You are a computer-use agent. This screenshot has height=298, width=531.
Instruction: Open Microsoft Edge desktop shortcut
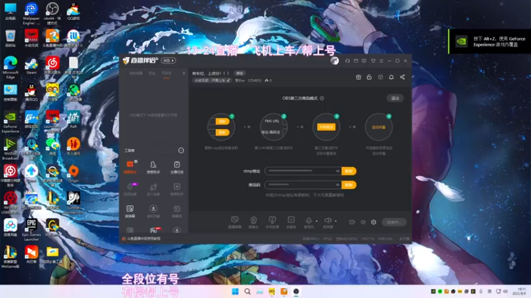coord(11,68)
